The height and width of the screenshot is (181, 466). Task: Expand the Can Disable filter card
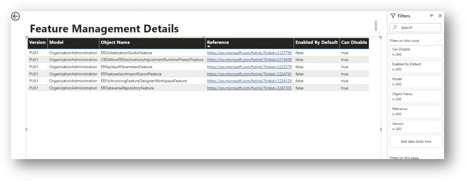416,52
